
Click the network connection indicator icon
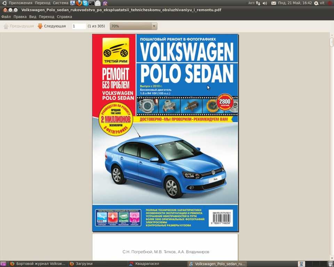258,3
